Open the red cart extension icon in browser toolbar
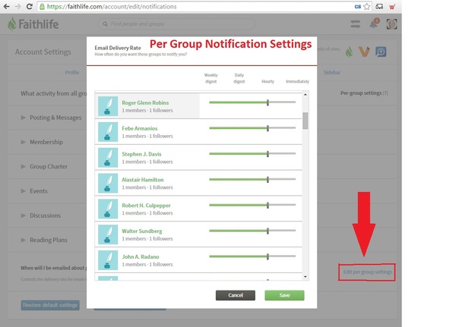 [392, 6]
